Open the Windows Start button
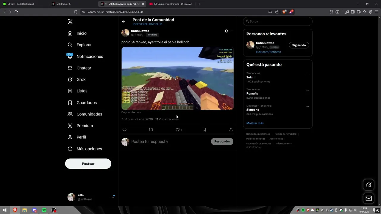Viewport: 381px width, 214px height. coord(5,210)
